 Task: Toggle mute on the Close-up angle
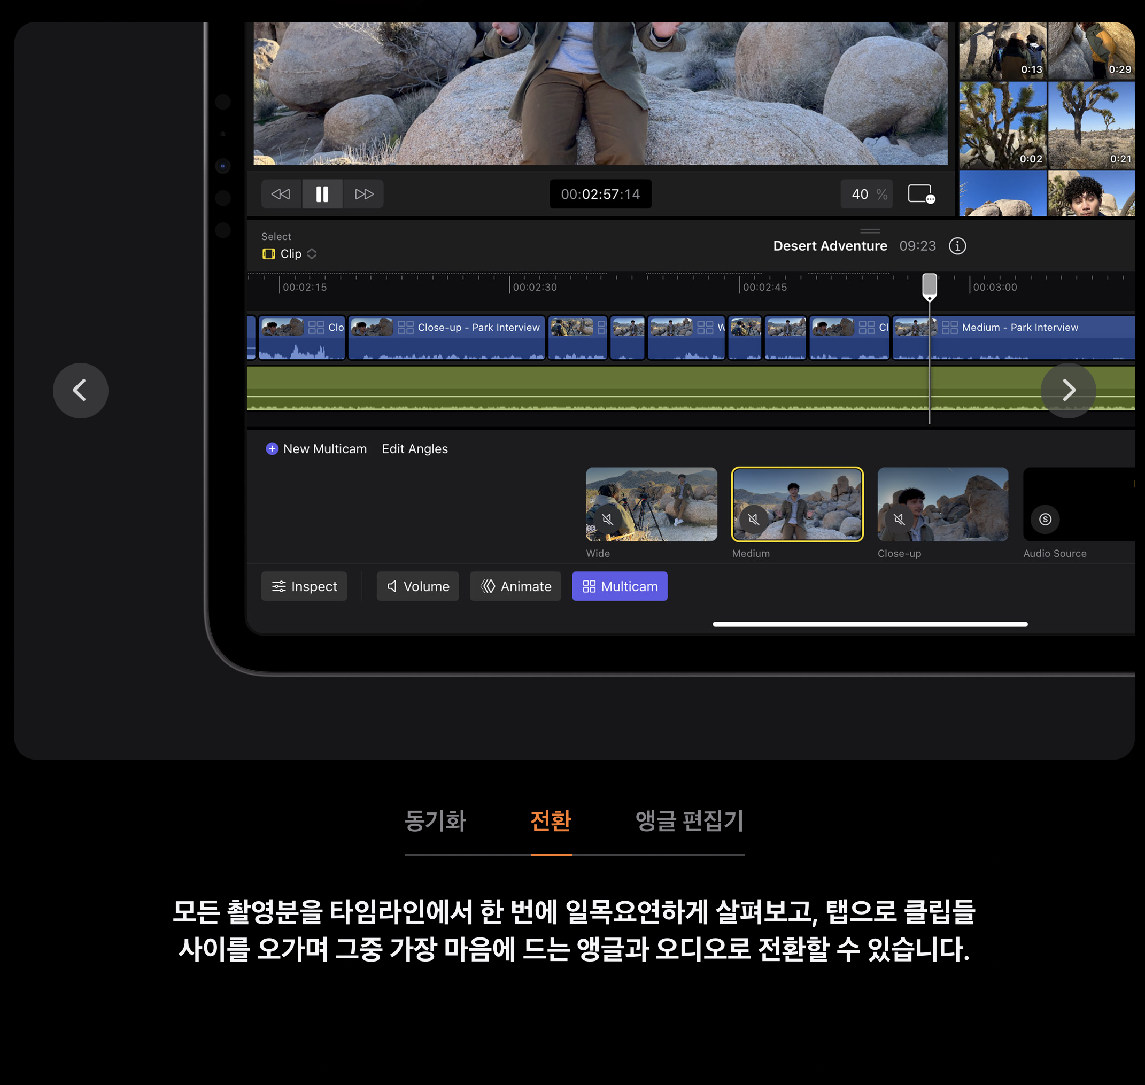point(899,519)
